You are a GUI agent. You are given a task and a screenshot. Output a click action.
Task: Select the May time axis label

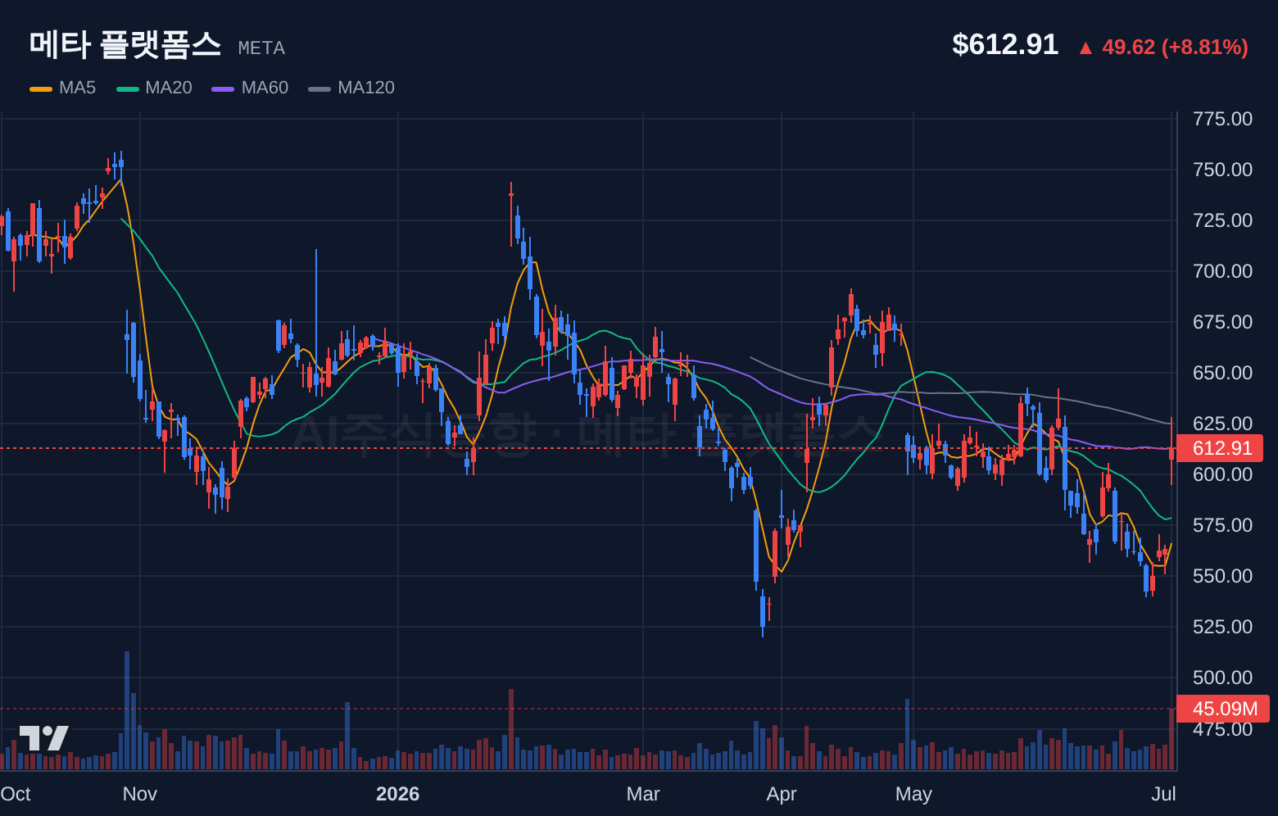pyautogui.click(x=913, y=794)
